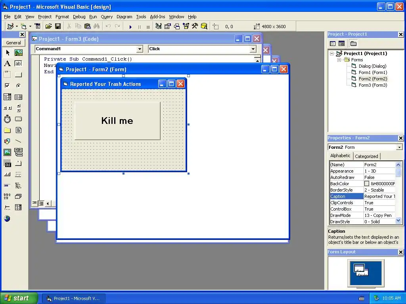
Task: Switch code window to Procedure View
Action: tap(34, 203)
